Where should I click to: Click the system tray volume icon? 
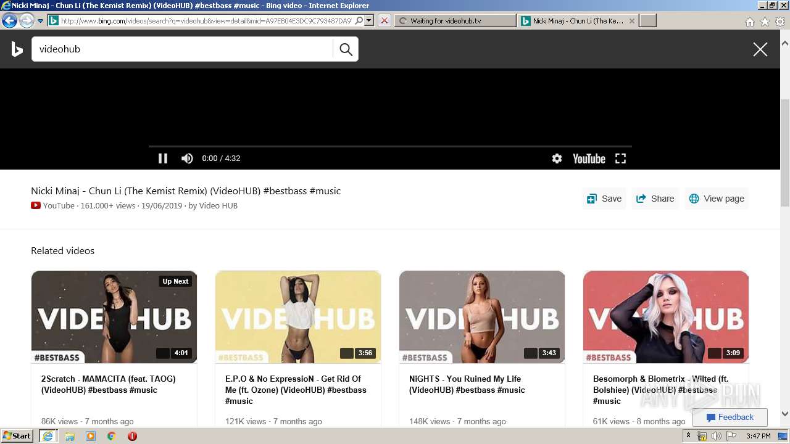716,436
